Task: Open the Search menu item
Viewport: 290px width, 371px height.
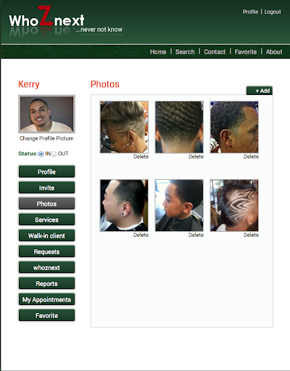Action: (x=185, y=51)
